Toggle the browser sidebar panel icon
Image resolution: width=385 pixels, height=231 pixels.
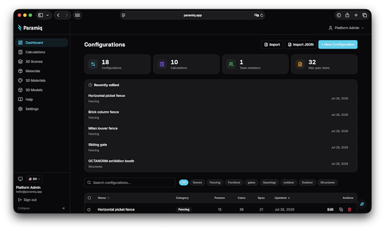point(41,15)
